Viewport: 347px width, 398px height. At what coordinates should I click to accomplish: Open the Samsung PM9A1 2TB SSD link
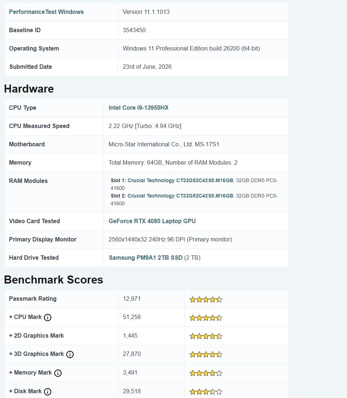pyautogui.click(x=146, y=258)
